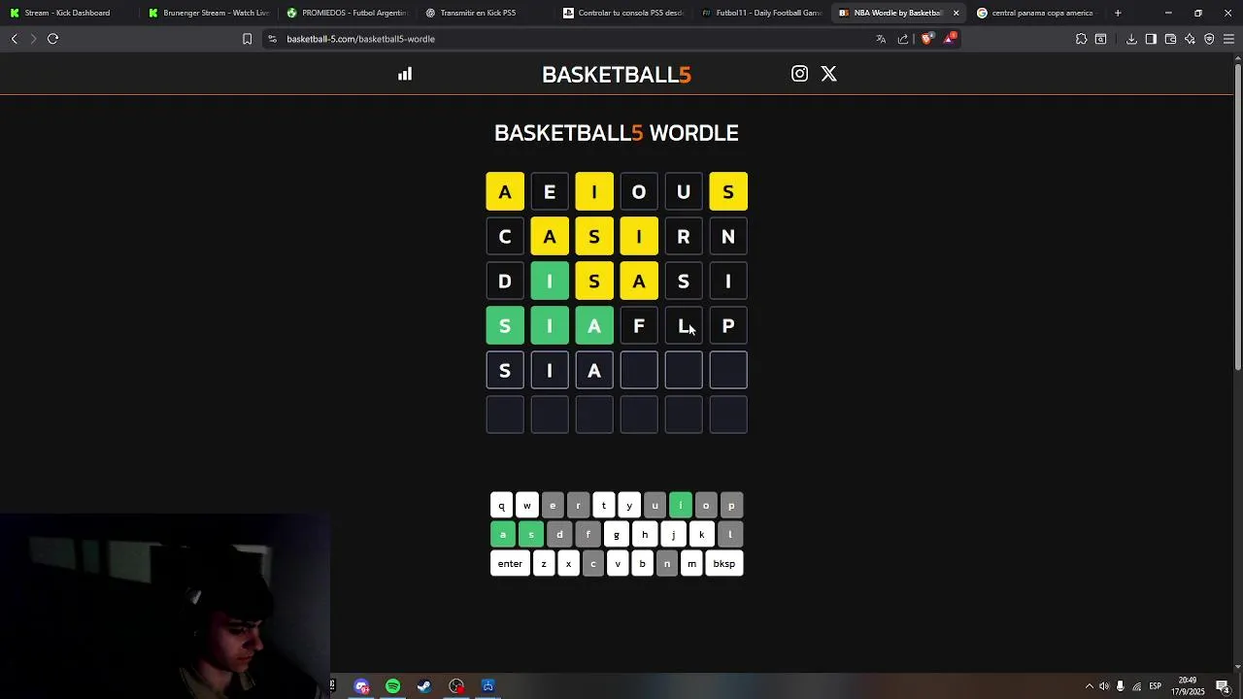Tap the 'j' on-screen key
This screenshot has height=699, width=1243.
click(673, 534)
